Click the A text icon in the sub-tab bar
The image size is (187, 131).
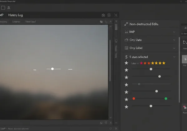click(x=111, y=22)
